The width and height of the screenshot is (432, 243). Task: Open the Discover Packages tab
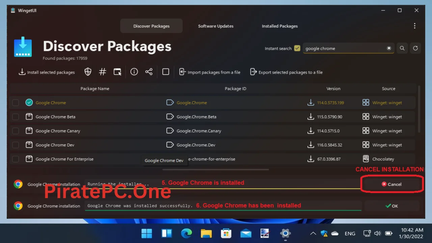click(x=151, y=26)
